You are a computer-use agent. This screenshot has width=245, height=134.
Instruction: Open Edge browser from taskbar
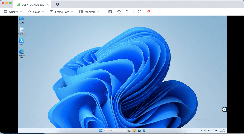pos(144,130)
